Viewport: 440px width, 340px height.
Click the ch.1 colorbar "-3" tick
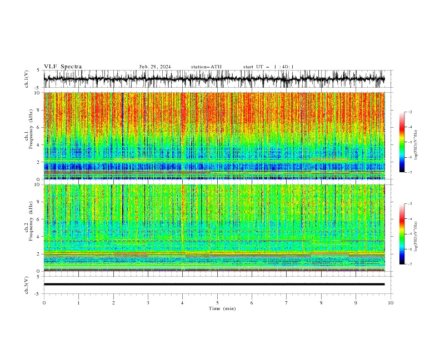pyautogui.click(x=410, y=112)
